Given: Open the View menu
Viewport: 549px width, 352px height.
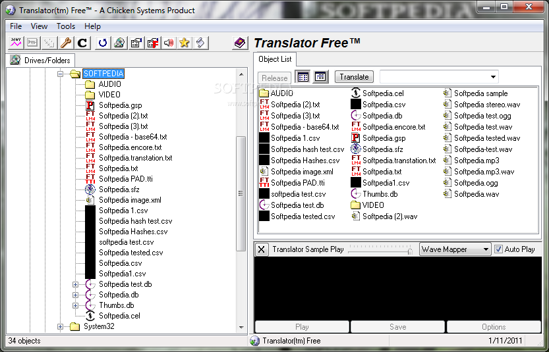Looking at the screenshot, I should [39, 26].
